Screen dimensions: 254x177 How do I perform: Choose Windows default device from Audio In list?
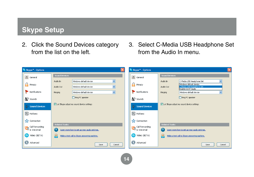[200, 84]
